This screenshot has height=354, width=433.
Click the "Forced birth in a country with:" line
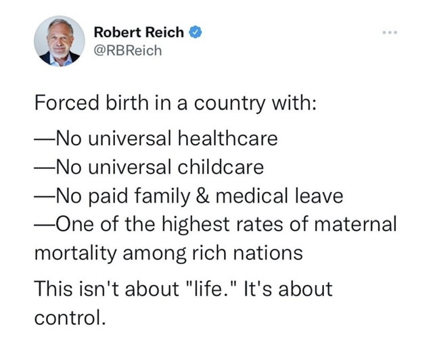tap(175, 103)
